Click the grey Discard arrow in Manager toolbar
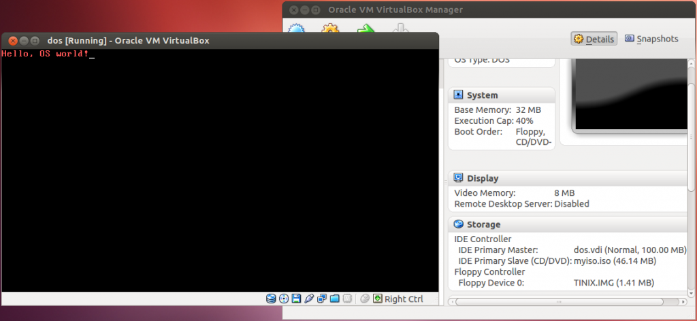697x321 pixels. point(400,29)
